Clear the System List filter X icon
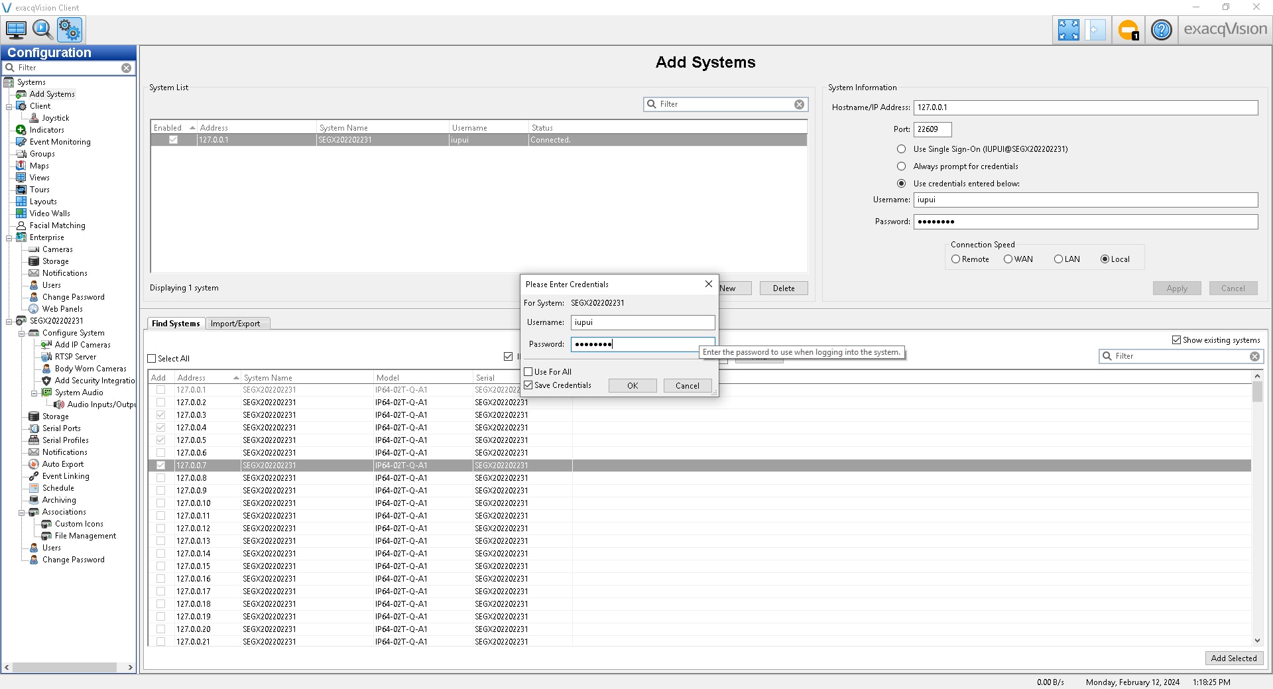Image resolution: width=1273 pixels, height=689 pixels. point(799,104)
